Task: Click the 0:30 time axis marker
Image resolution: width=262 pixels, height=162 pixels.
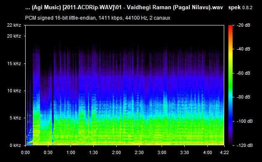Action: tap(48, 152)
